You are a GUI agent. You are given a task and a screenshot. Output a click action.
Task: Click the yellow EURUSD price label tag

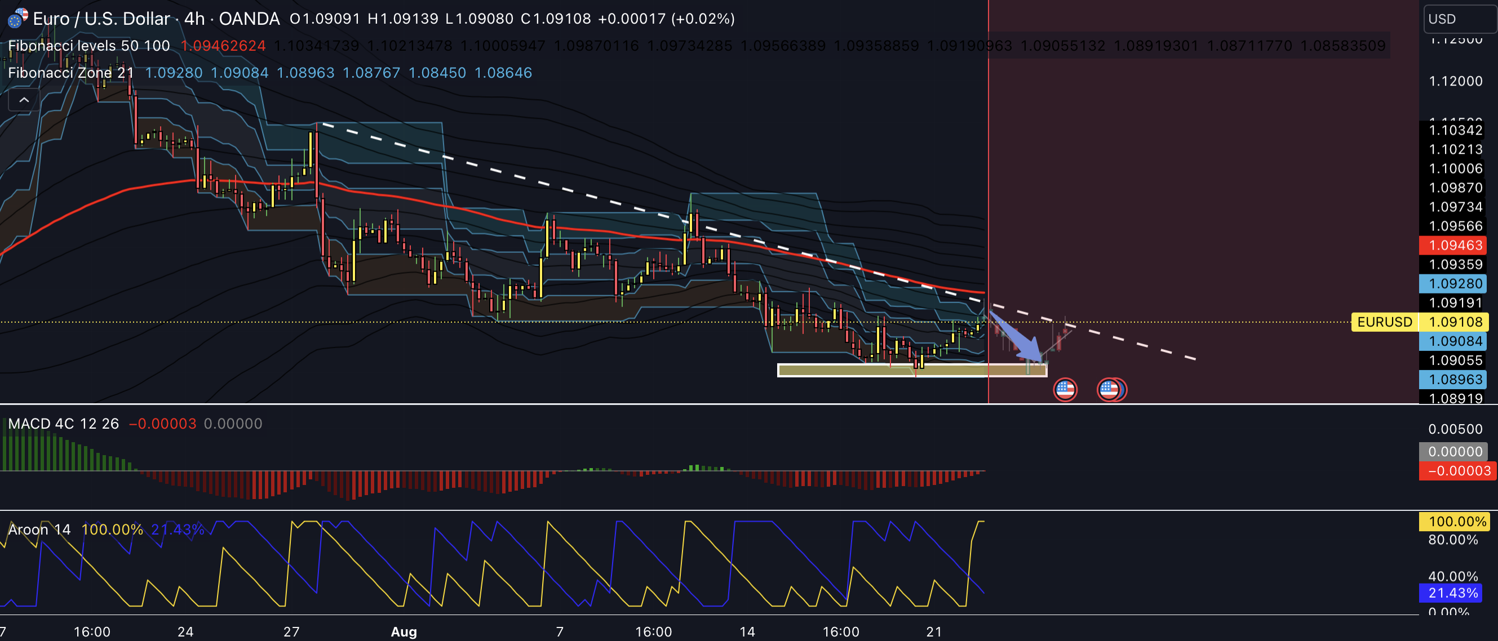tap(1384, 322)
